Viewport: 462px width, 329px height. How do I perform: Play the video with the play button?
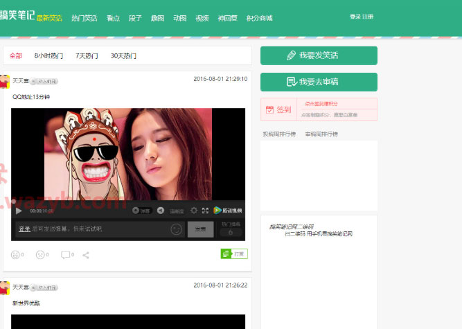click(x=19, y=211)
